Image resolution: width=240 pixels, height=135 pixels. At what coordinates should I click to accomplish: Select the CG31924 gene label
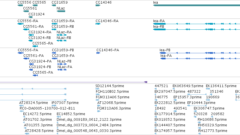tap(36, 14)
